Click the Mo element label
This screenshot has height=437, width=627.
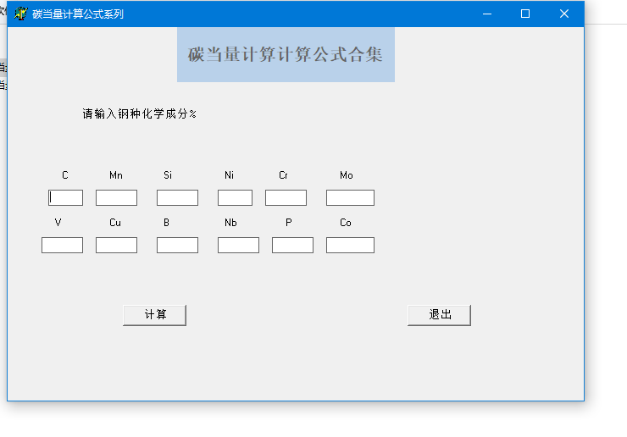347,175
